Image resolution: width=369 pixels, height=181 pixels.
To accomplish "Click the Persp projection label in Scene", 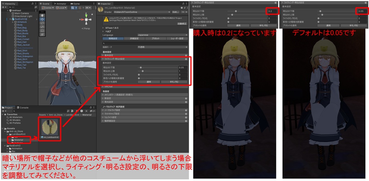I will tap(86, 28).
